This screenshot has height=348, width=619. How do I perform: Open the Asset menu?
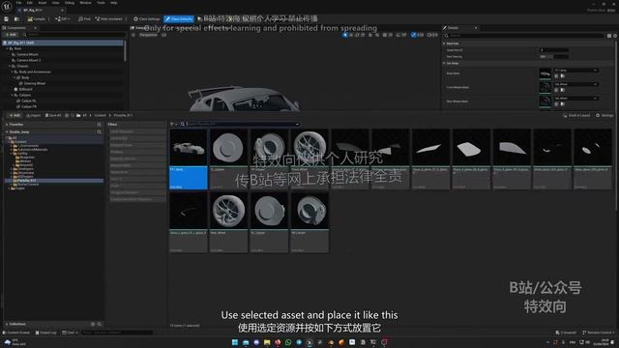[43, 3]
